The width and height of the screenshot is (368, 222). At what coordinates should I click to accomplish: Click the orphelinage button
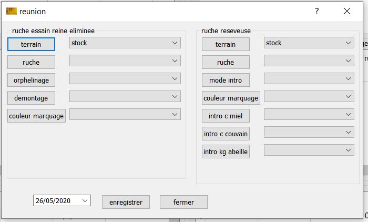click(x=31, y=80)
